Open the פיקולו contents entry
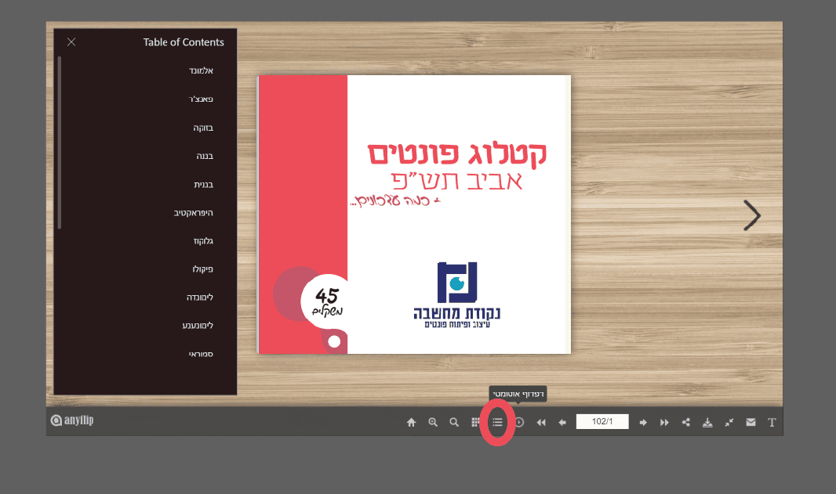Viewport: 836px width, 494px height. click(202, 269)
